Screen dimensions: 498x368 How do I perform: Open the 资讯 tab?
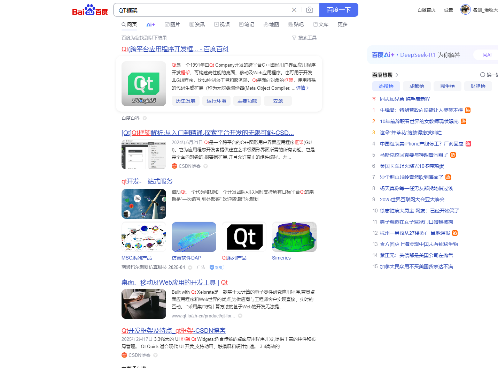[197, 24]
